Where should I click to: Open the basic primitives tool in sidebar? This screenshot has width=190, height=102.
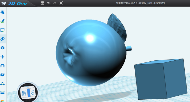pyautogui.click(x=3, y=12)
